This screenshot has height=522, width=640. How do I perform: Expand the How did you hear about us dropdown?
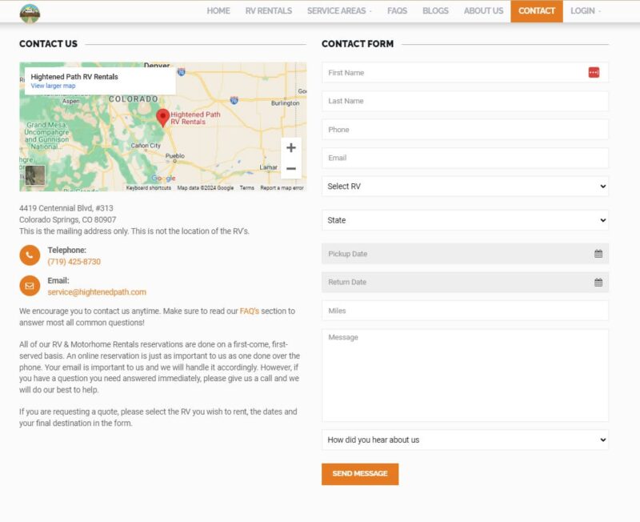pyautogui.click(x=464, y=438)
